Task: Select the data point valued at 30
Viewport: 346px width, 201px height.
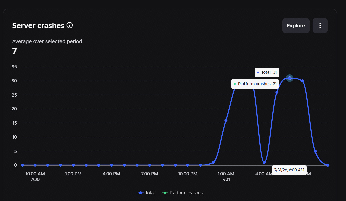Action: point(302,81)
